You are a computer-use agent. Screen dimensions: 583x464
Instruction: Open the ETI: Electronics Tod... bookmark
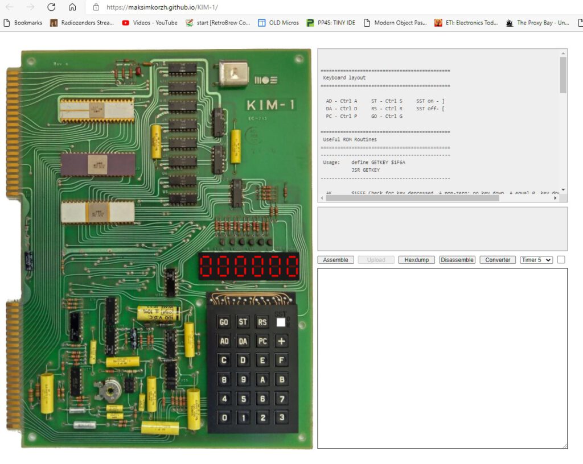coord(466,23)
